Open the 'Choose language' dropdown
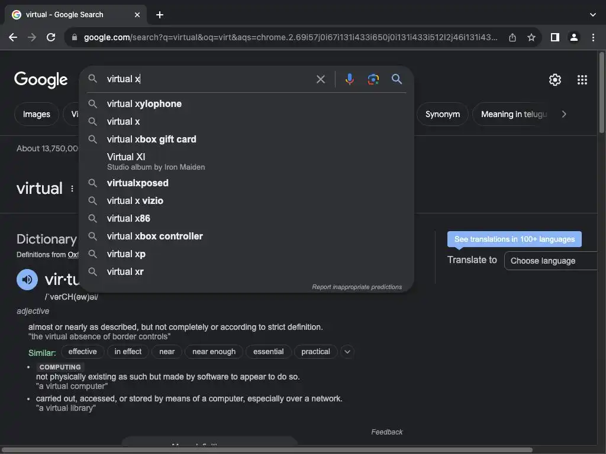 pos(551,261)
